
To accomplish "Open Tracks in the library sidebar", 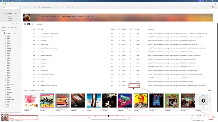I will (10, 20).
